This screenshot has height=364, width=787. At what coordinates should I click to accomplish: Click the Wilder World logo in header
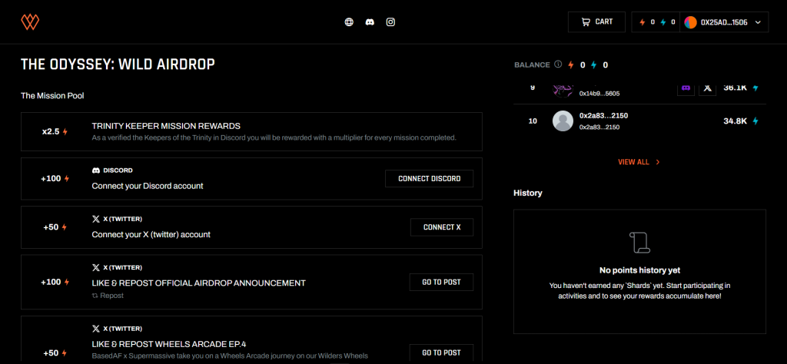click(30, 22)
